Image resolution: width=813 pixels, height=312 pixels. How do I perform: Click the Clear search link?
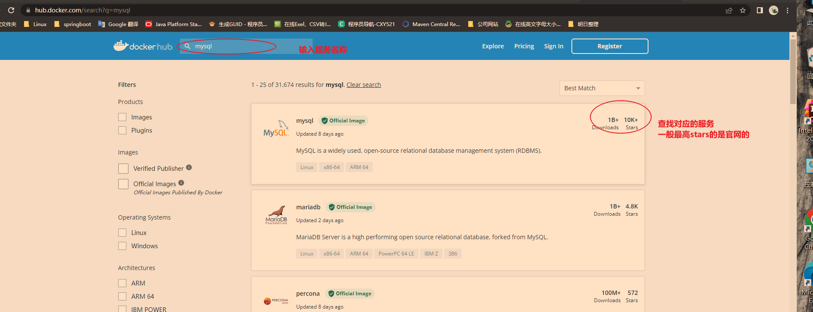364,85
